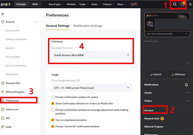Collapse the left sidebar menu icon
The height and width of the screenshot is (135, 193).
(x=3, y=14)
